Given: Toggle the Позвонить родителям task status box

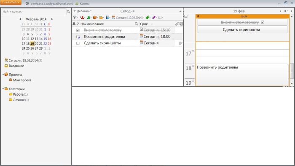Looking at the screenshot, I should pos(78,37).
